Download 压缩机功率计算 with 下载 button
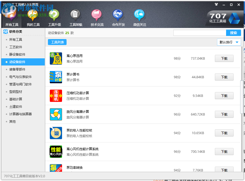 (224, 96)
